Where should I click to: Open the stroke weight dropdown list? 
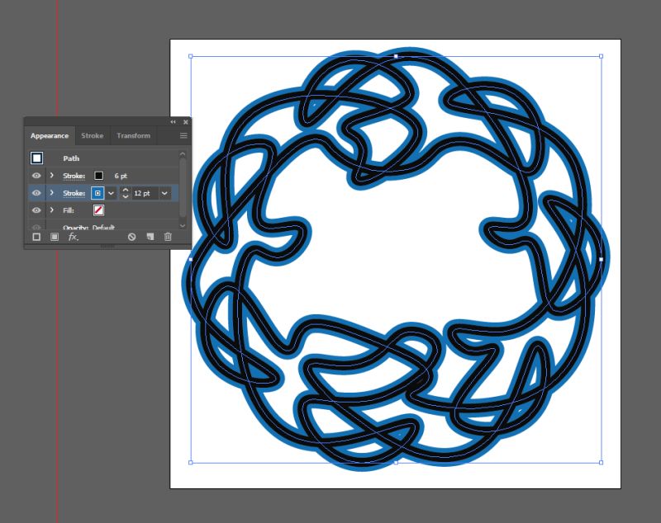[164, 192]
